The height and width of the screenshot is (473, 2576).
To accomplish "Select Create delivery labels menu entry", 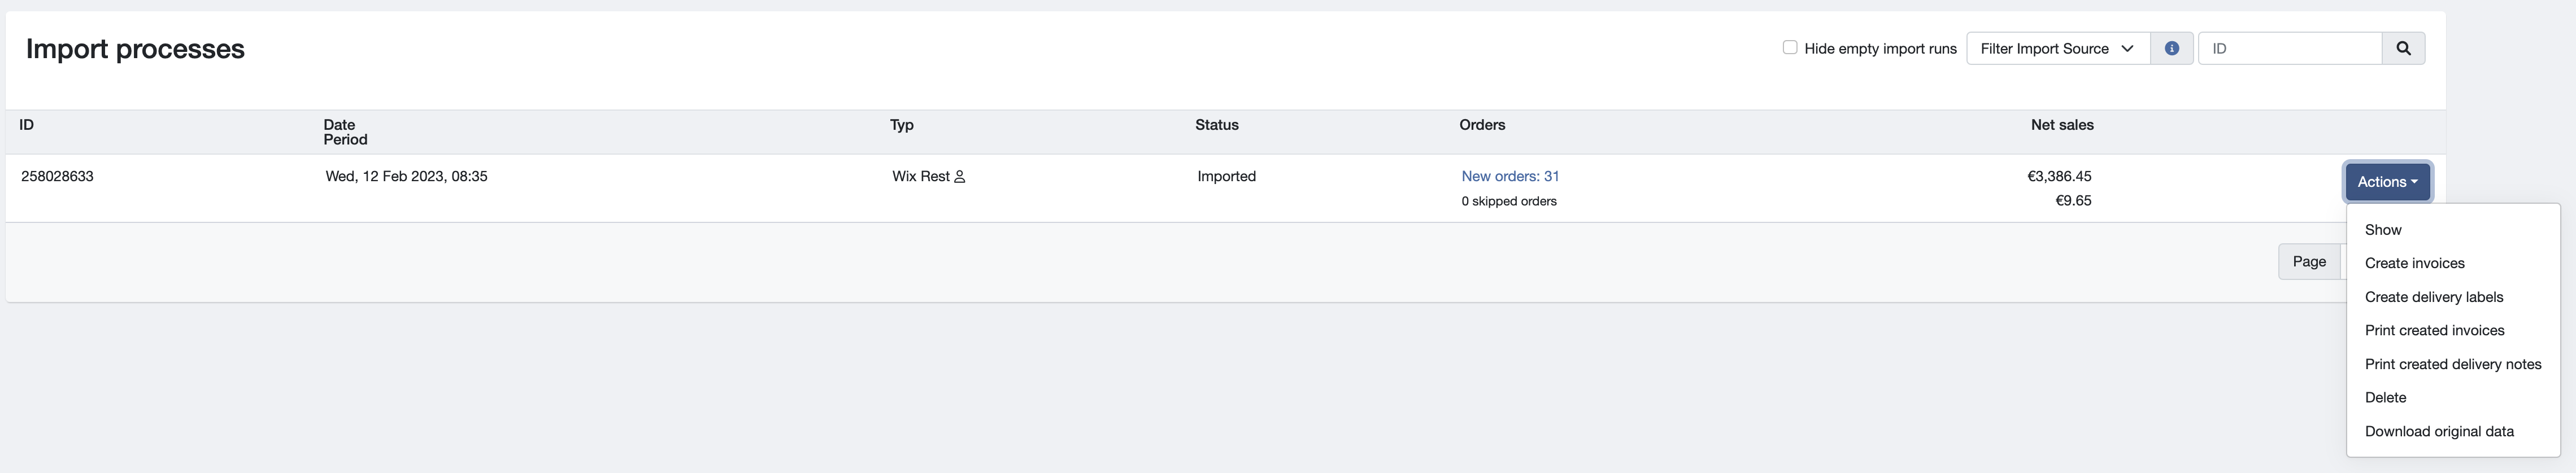I will tap(2433, 297).
